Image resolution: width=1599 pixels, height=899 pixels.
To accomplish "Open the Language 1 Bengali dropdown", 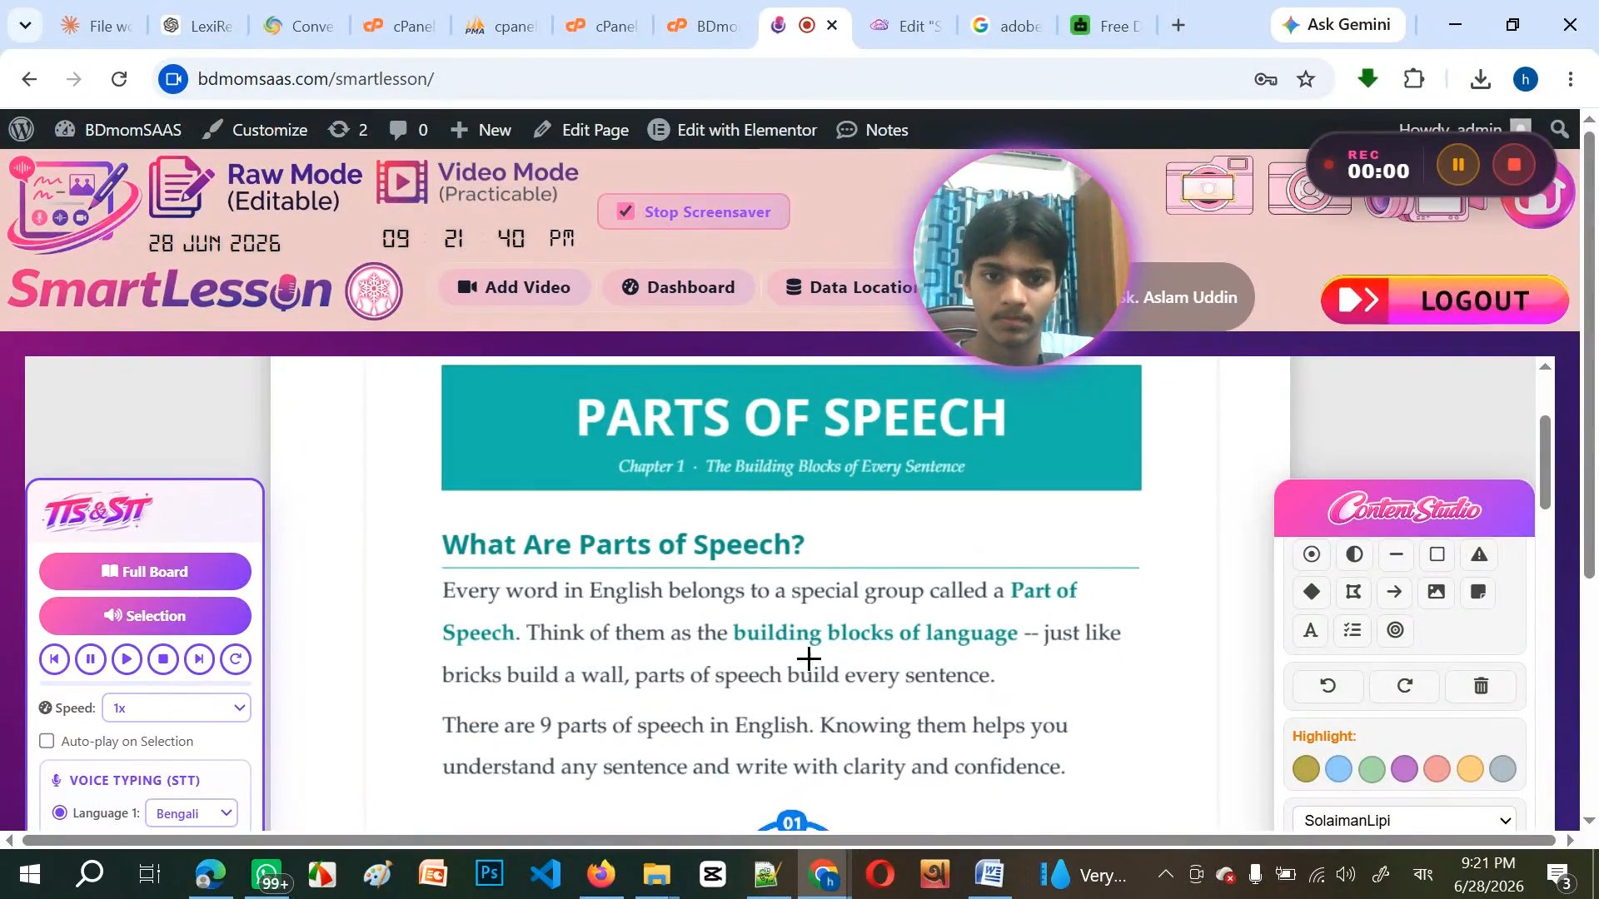I will point(192,813).
